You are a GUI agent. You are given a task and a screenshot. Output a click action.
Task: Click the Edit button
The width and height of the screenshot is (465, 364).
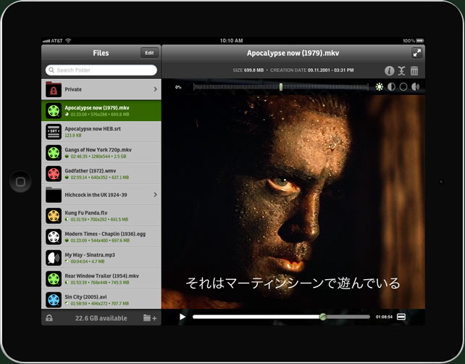(149, 53)
